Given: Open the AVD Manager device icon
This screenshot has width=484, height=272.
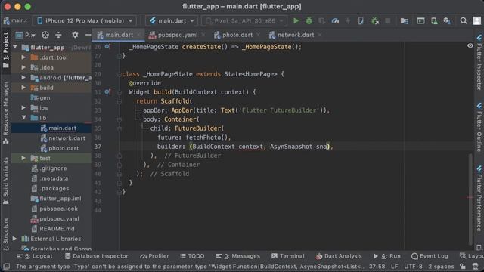Looking at the screenshot, I should pos(434,20).
